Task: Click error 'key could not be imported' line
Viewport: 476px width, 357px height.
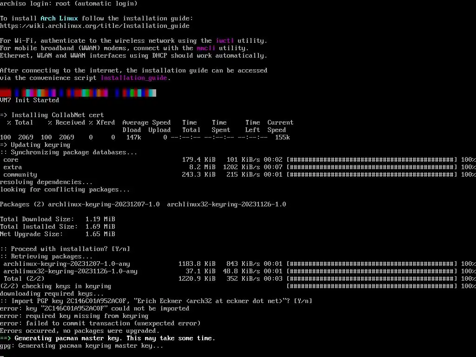Action: click(95, 309)
